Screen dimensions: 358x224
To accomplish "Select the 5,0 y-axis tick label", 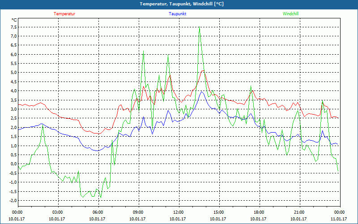I will pos(13,73).
